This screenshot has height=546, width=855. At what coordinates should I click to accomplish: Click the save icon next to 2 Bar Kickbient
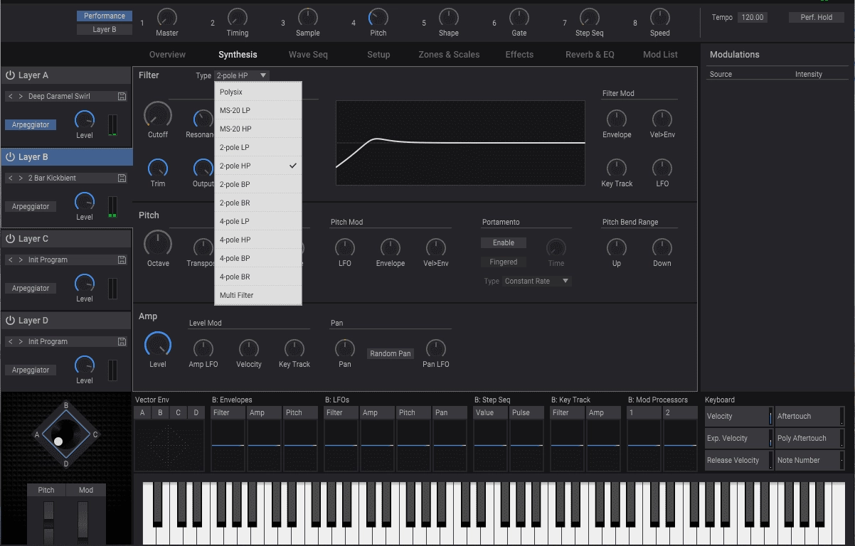pos(122,178)
